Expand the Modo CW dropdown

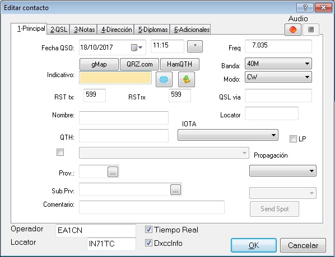pos(278,77)
